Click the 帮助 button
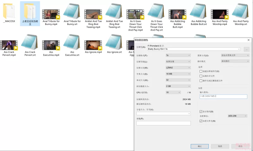 [240, 146]
